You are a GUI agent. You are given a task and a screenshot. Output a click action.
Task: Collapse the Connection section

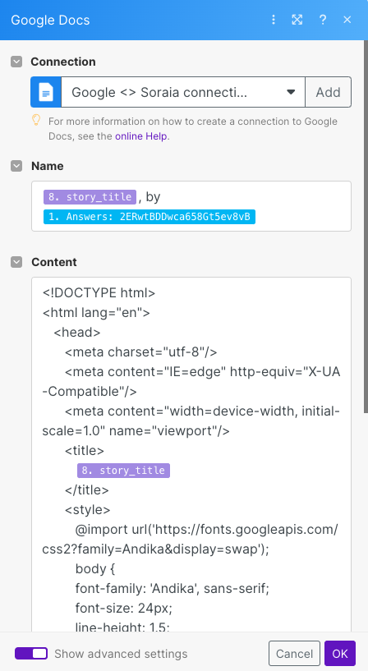(x=16, y=62)
